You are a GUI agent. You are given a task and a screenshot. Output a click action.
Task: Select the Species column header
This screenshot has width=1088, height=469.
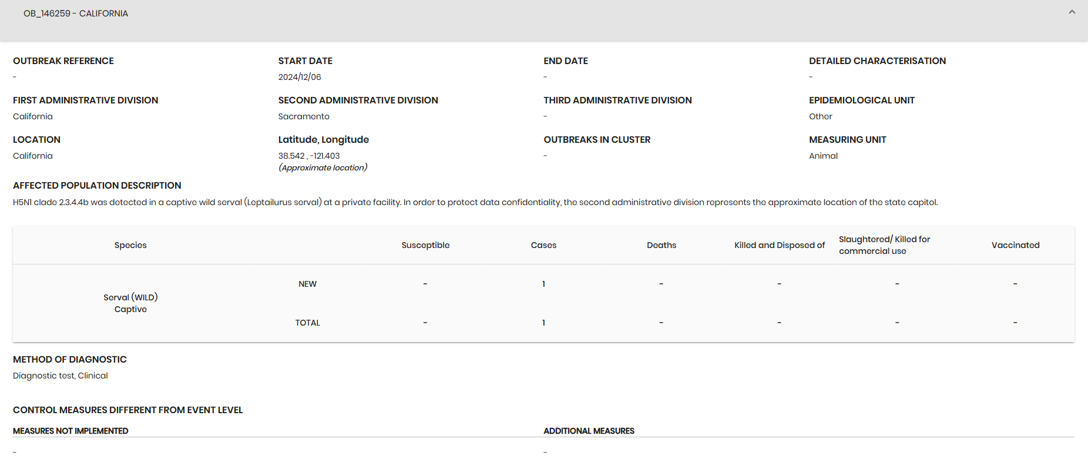coord(130,245)
